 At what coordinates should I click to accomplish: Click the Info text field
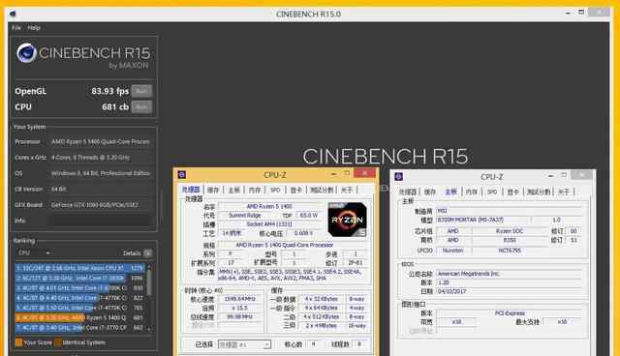(102, 221)
